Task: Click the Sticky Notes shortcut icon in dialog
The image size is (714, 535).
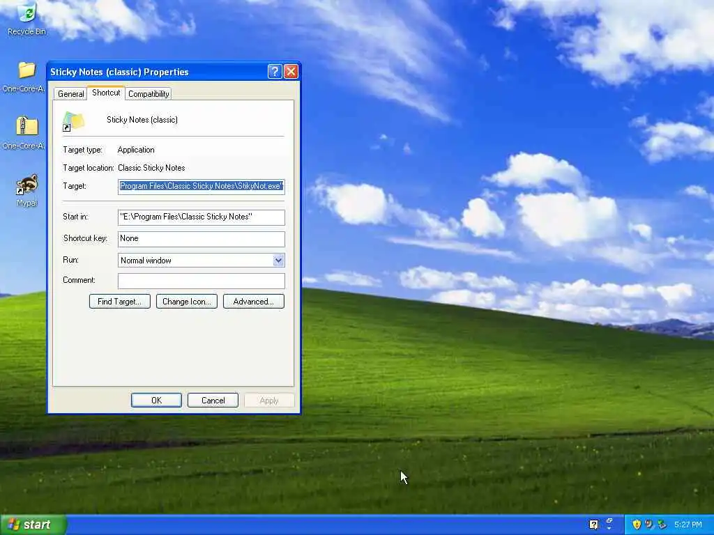Action: coord(73,121)
